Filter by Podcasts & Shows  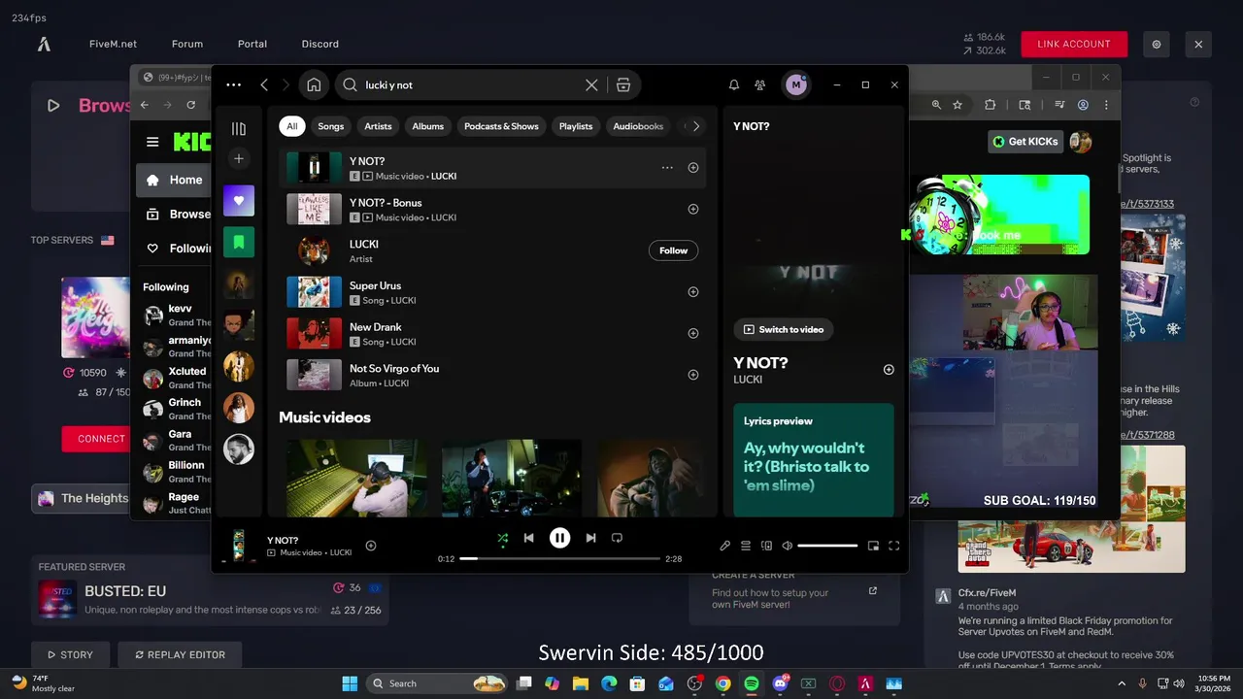(501, 126)
